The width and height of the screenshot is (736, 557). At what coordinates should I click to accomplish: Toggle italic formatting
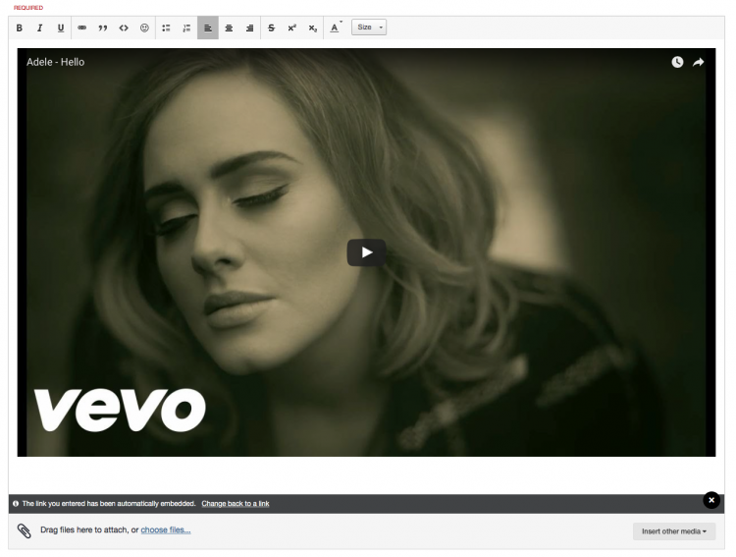40,28
